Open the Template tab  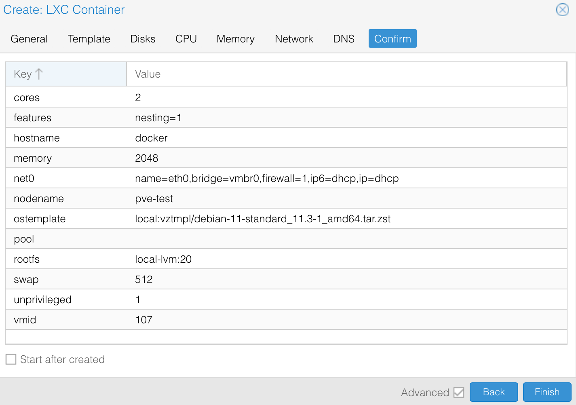89,38
